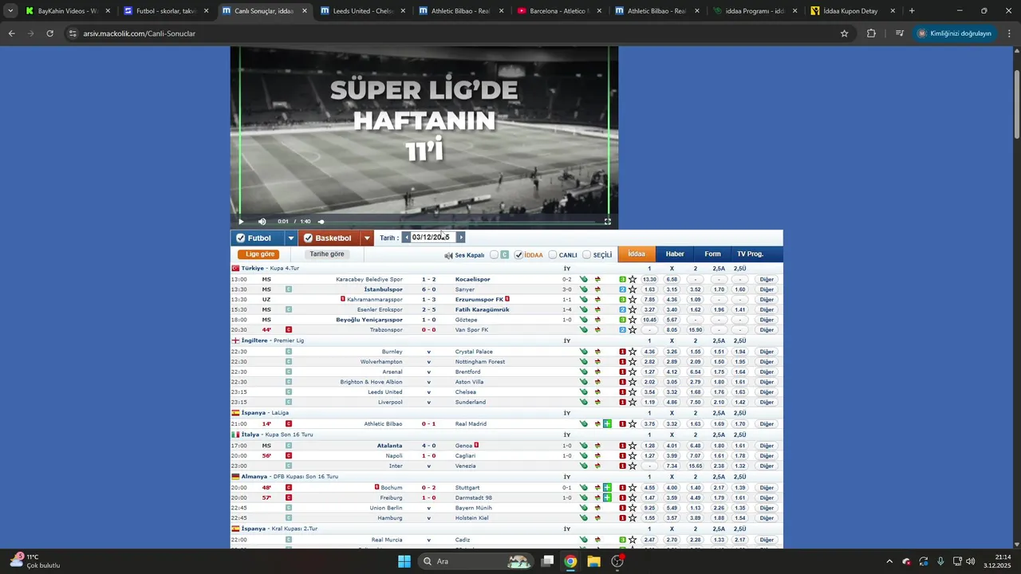Screen dimensions: 1021x574
Task: Select the Lige göre view
Action: tap(259, 254)
